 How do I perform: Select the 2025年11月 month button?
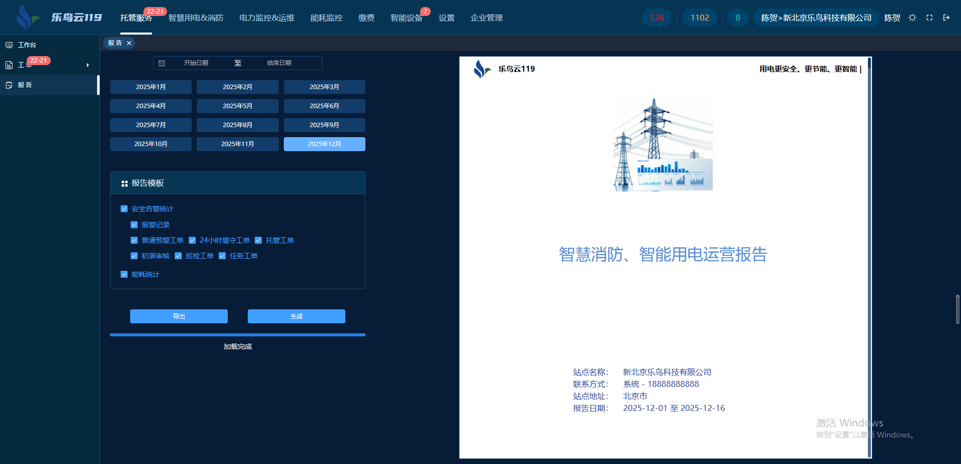coord(238,144)
